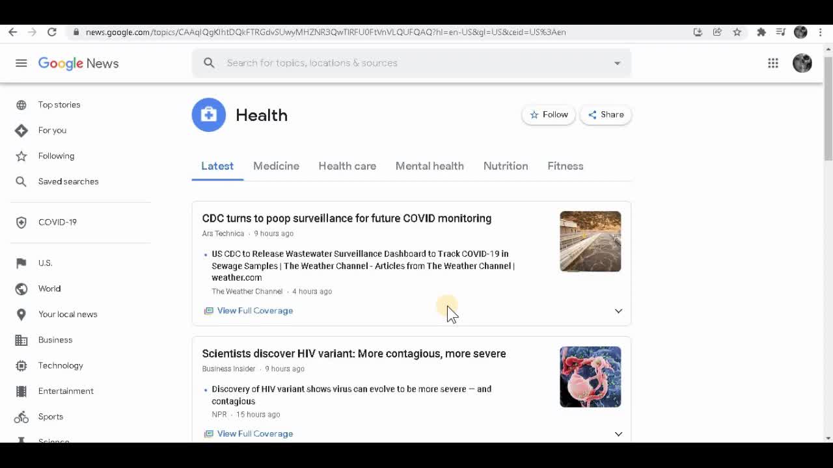Click the install app icon in address bar
The image size is (833, 468).
pyautogui.click(x=698, y=32)
